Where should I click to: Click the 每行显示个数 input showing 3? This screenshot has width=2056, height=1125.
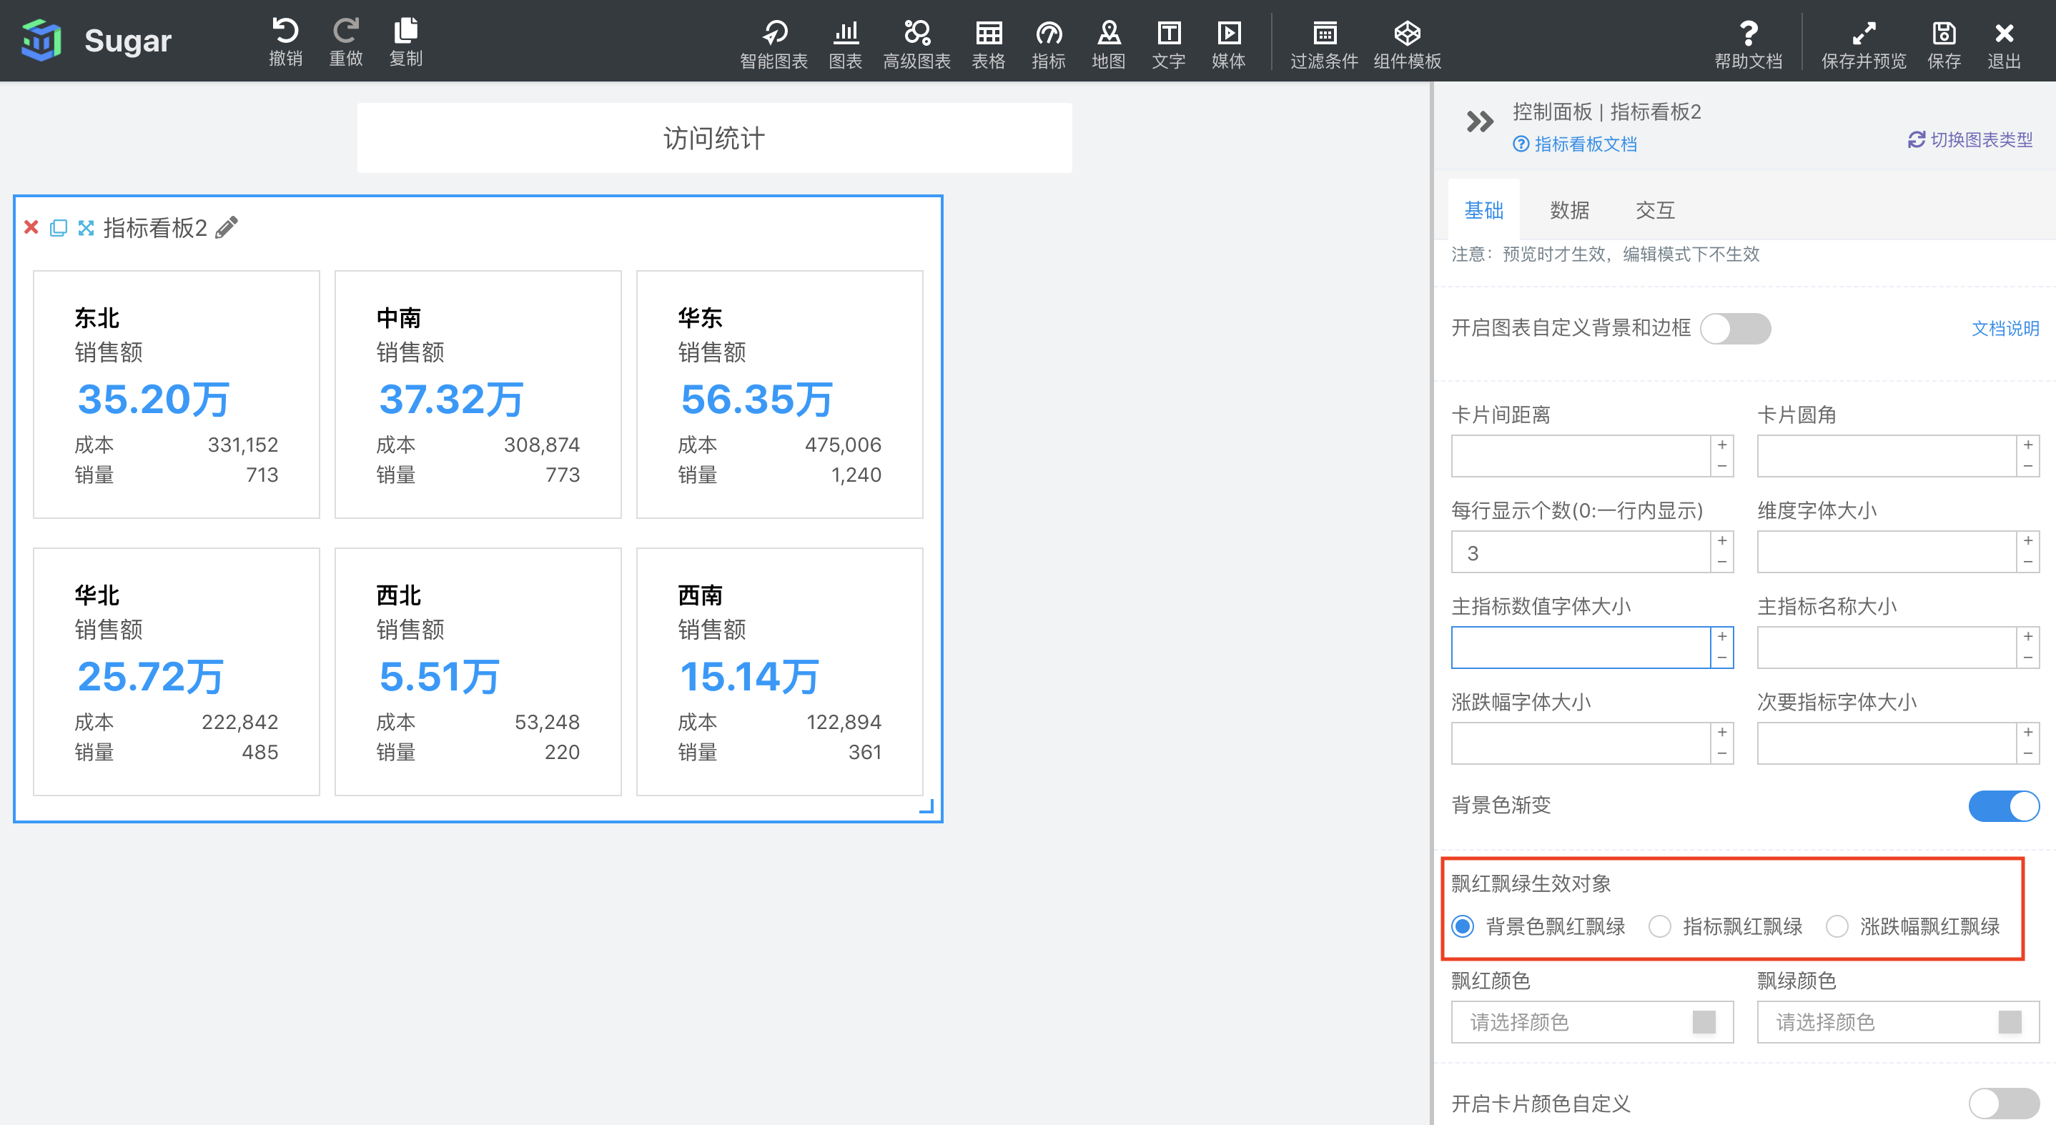coord(1581,552)
